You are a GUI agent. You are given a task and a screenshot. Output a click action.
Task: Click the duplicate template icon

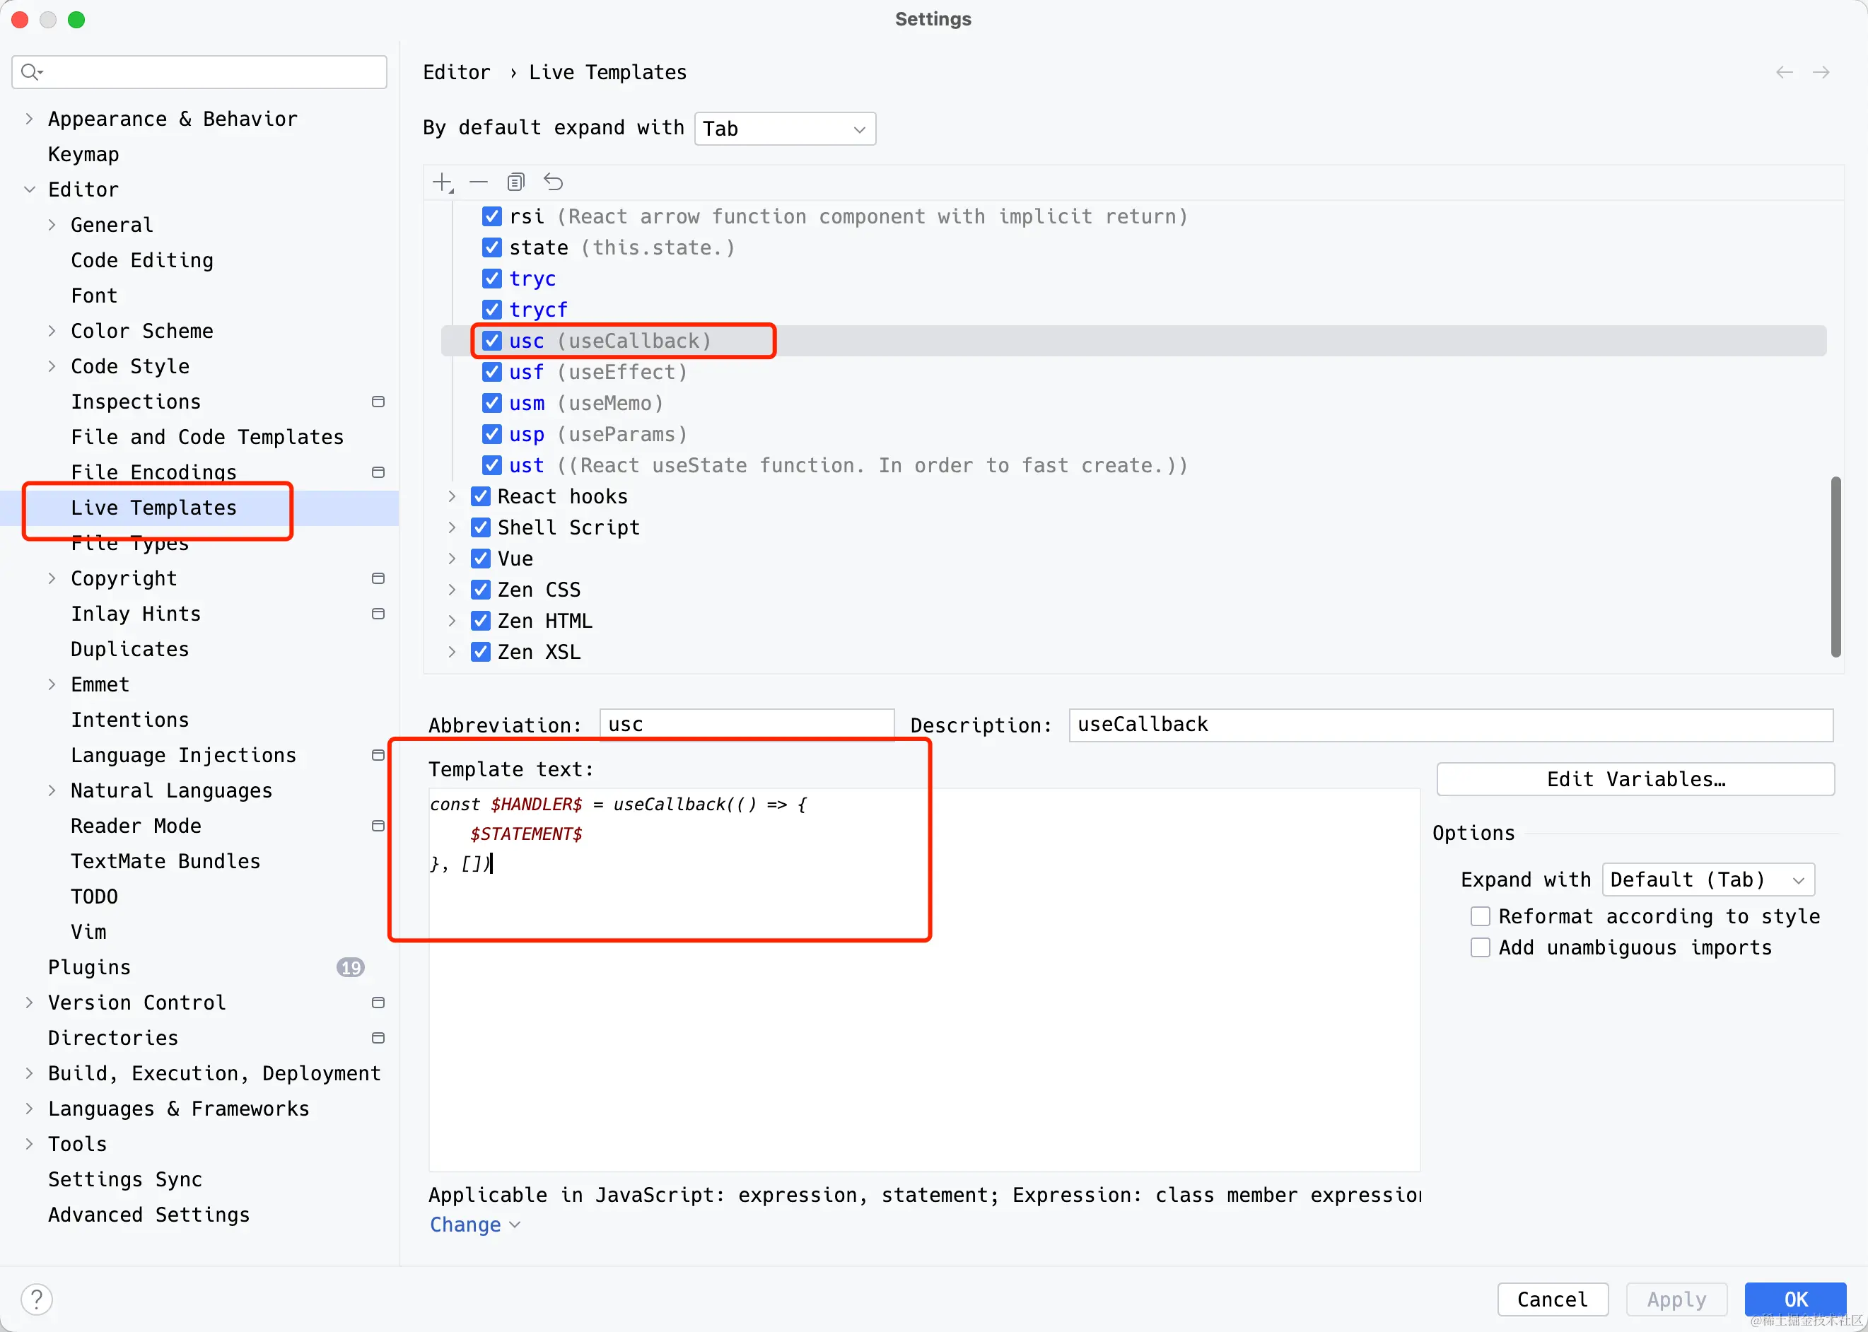516,182
